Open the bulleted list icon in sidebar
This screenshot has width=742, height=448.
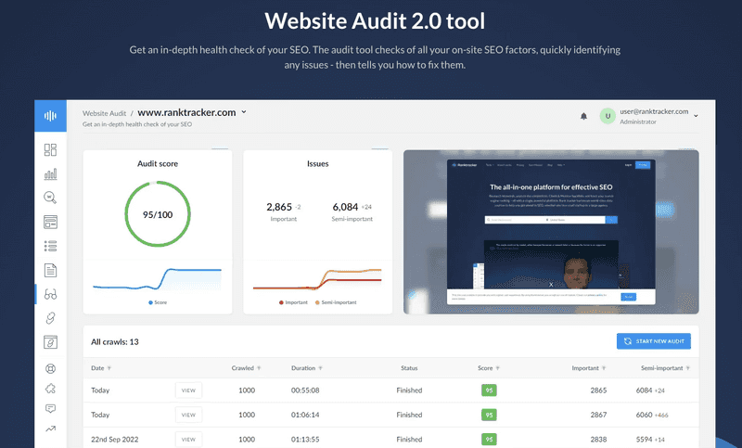pyautogui.click(x=50, y=246)
